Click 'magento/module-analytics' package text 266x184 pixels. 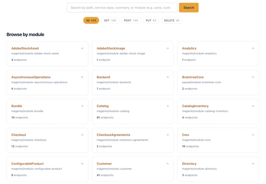tap(199, 54)
